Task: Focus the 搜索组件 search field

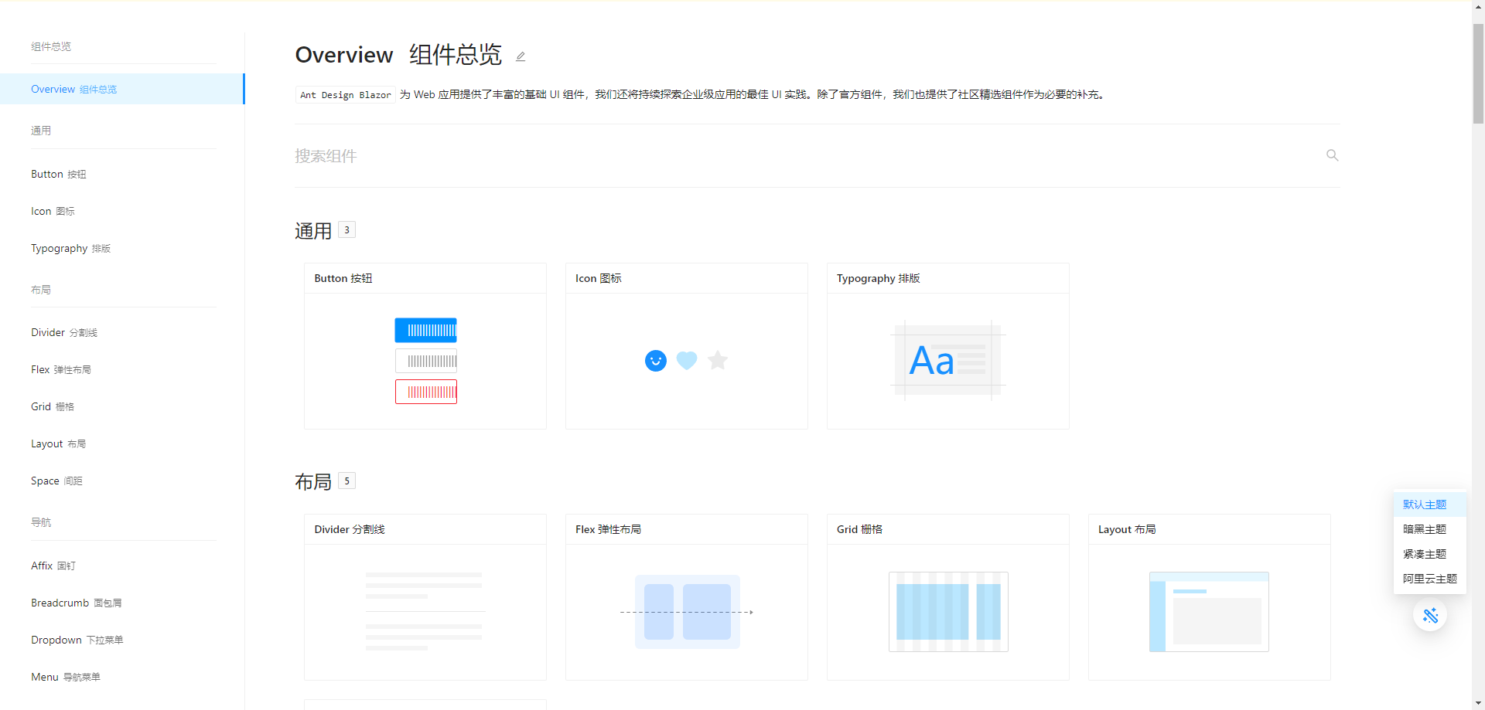Action: point(804,156)
